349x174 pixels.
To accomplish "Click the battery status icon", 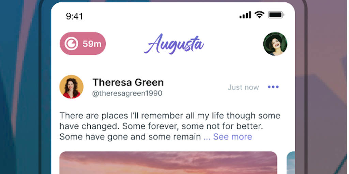I will pos(276,15).
